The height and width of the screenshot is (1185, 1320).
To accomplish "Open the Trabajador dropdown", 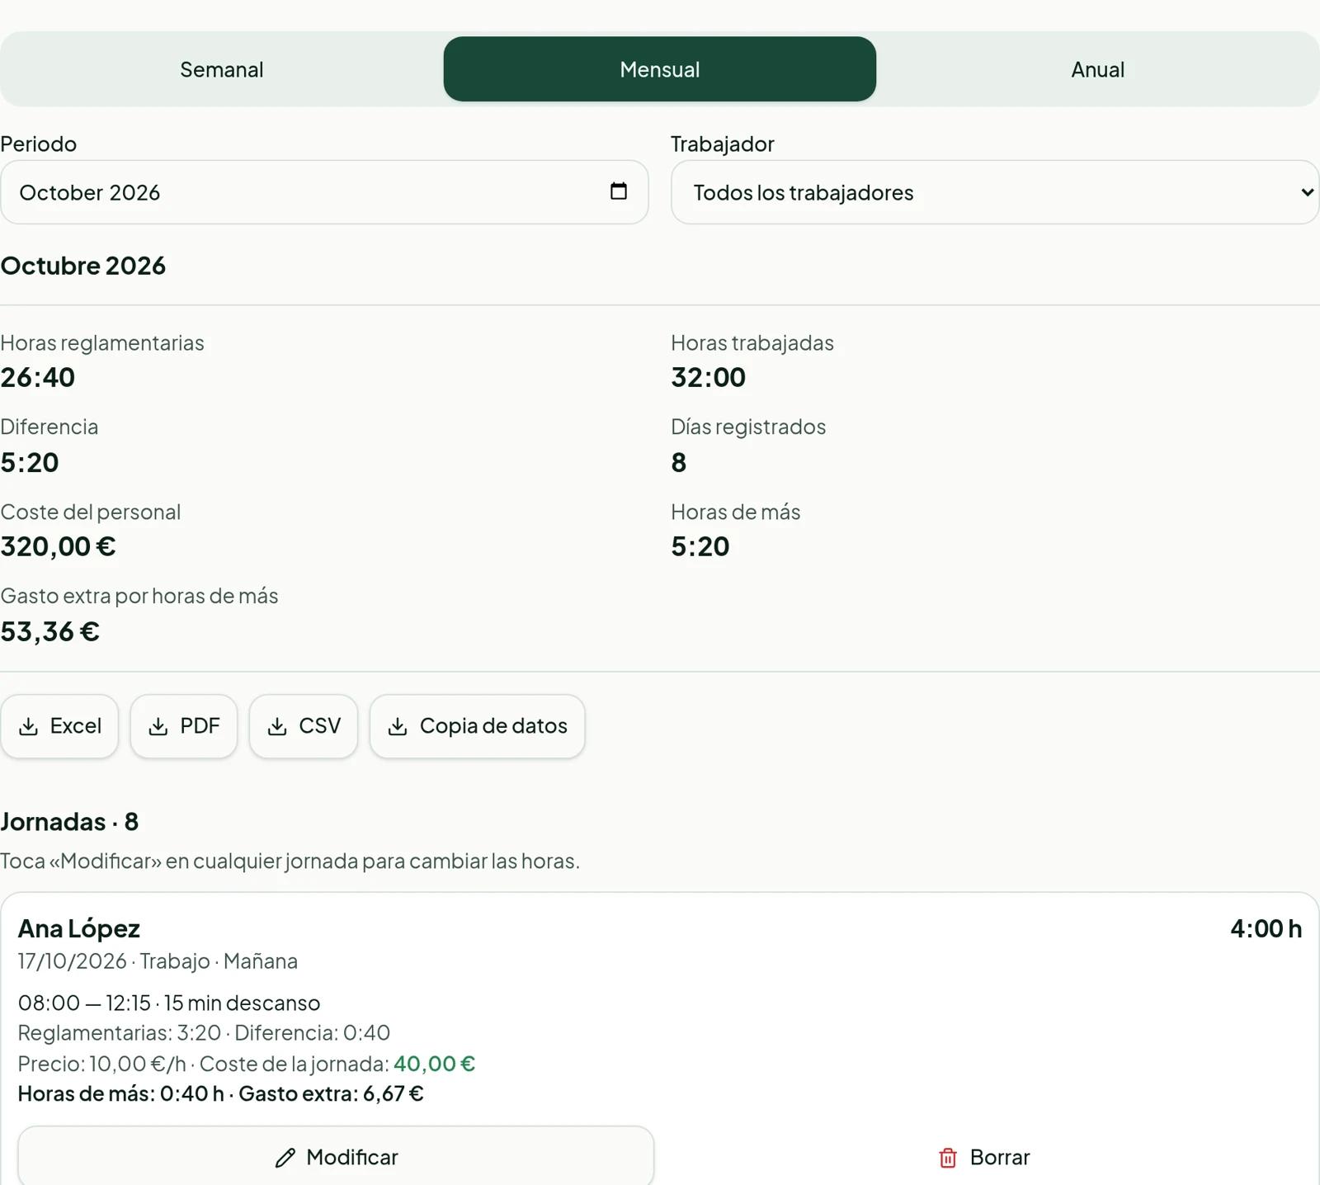I will (x=995, y=192).
